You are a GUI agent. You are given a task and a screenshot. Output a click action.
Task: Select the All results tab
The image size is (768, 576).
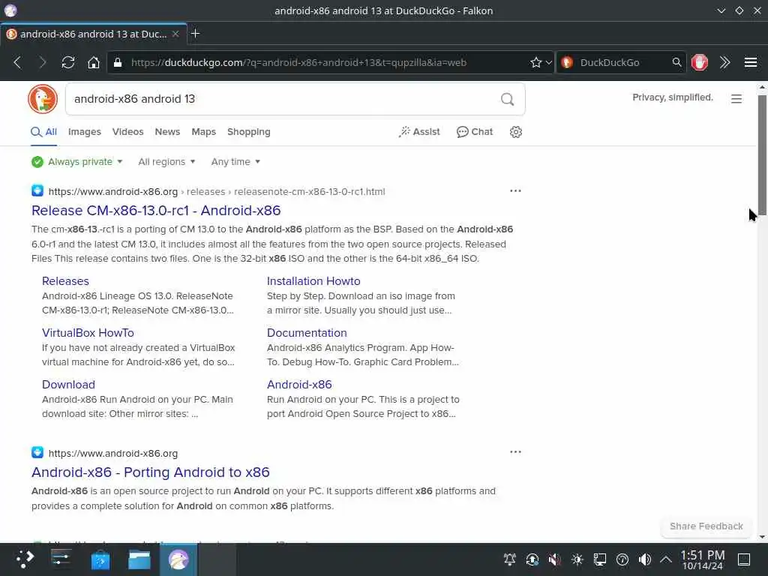[44, 132]
